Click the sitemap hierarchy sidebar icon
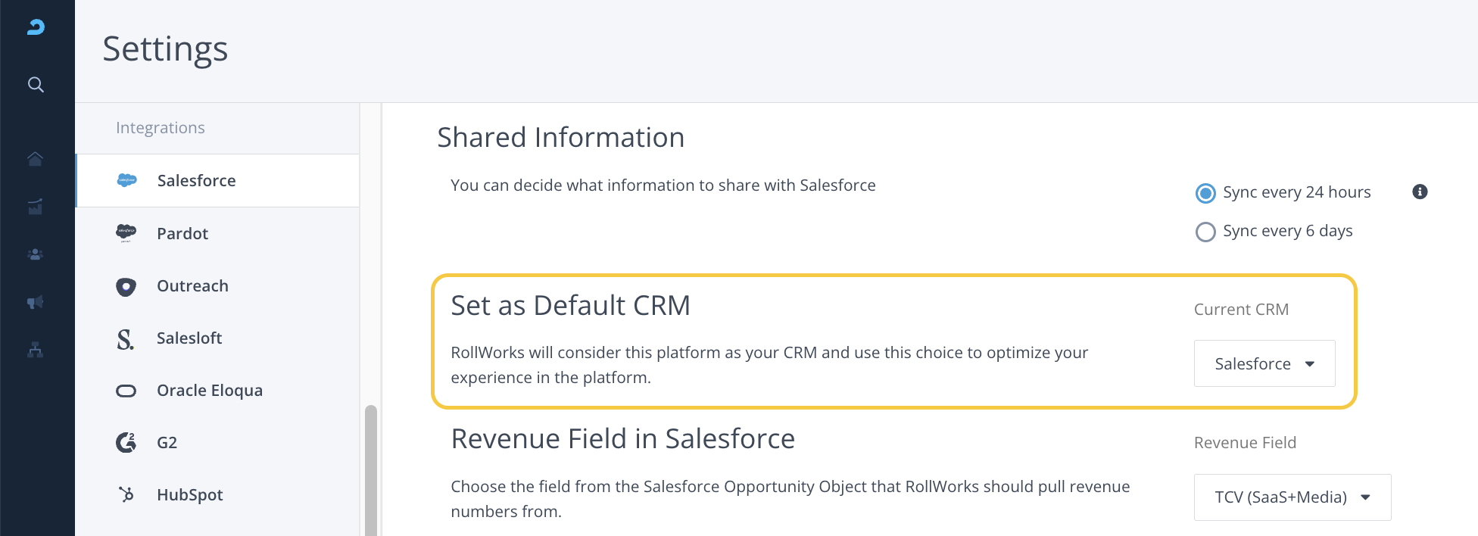Viewport: 1478px width, 536px height. (35, 350)
